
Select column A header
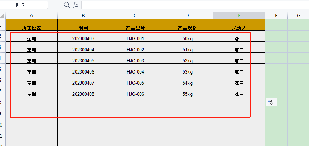(x=32, y=16)
